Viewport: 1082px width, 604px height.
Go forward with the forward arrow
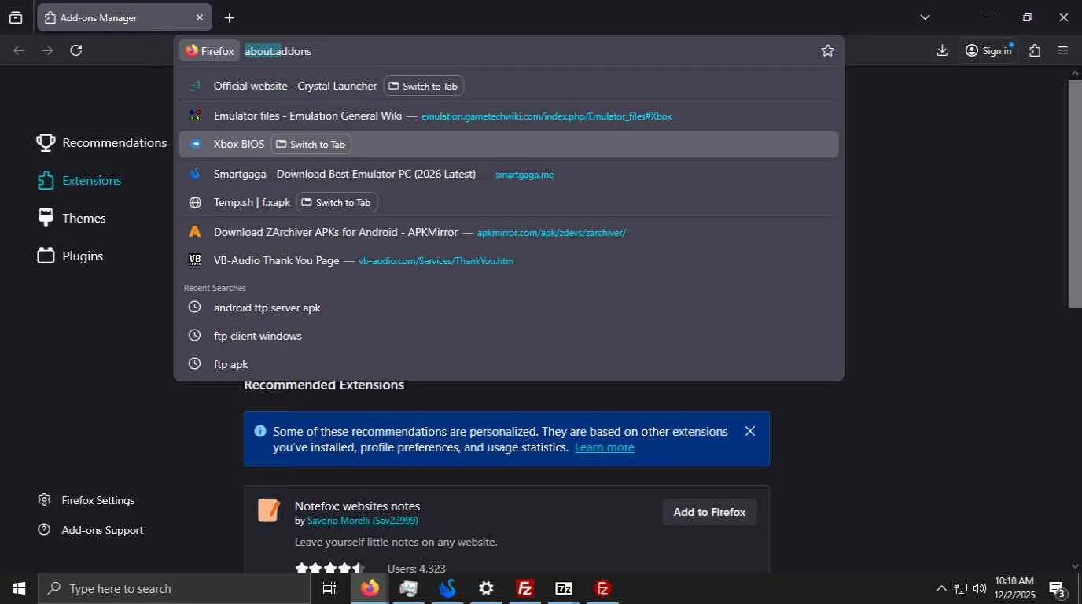click(x=48, y=50)
